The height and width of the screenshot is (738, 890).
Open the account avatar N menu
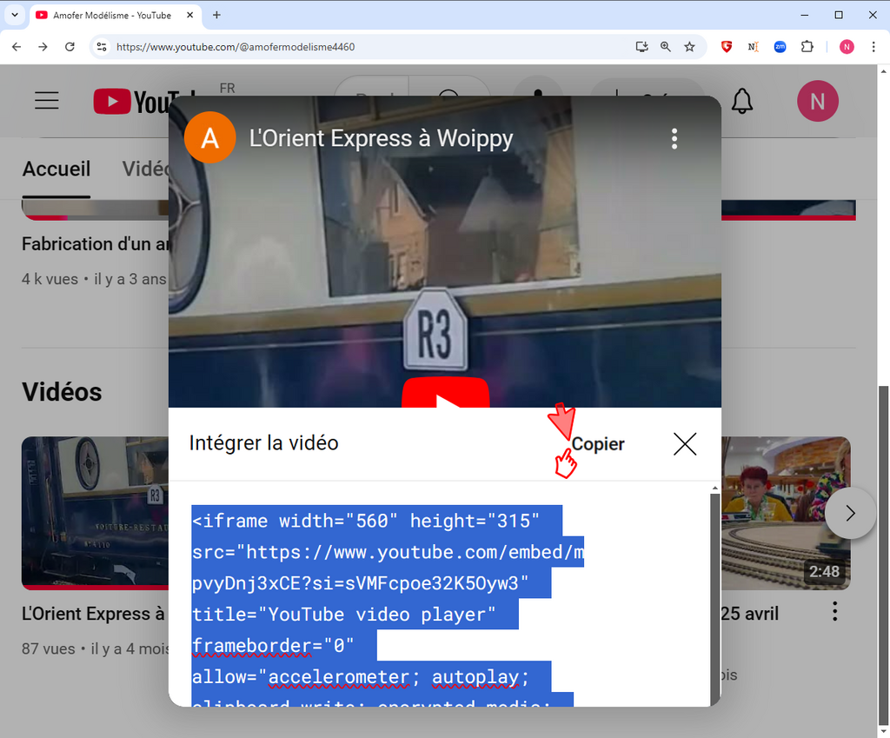point(817,101)
